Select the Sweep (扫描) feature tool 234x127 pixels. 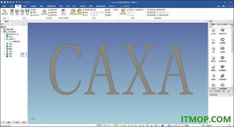[x=22, y=12]
